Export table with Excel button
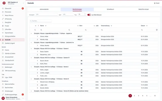The height and width of the screenshot is (101, 162). point(157,3)
